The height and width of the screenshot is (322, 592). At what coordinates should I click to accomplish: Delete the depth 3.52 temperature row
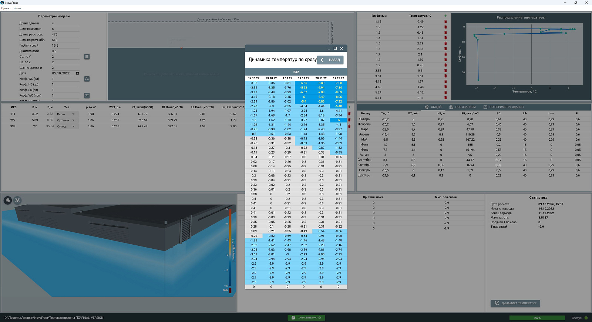coord(445,71)
